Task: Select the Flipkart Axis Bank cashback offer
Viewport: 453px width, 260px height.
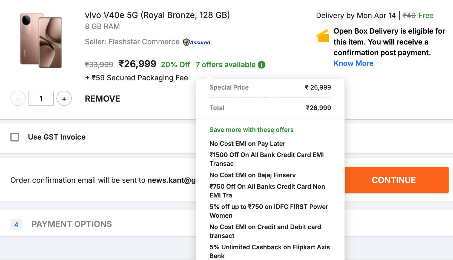Action: coord(269,251)
